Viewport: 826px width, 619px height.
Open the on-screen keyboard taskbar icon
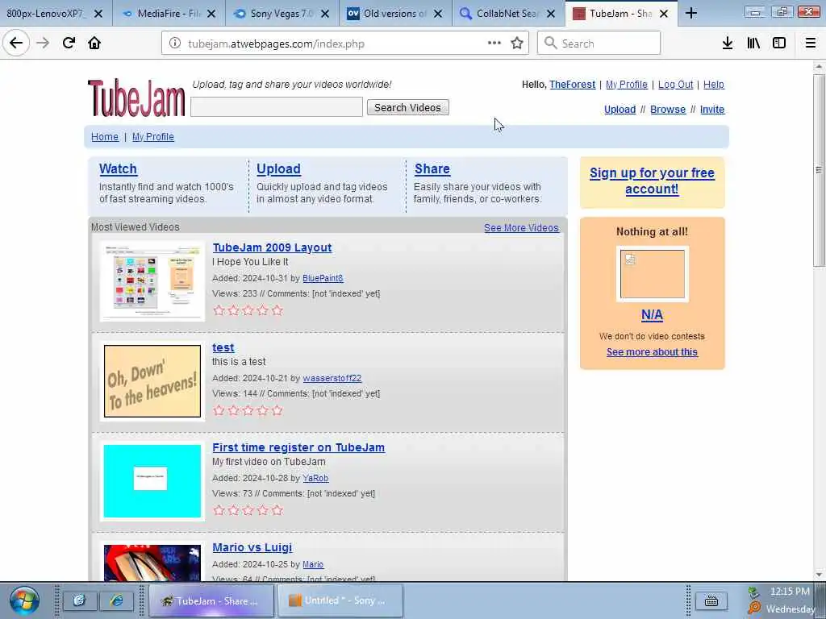click(711, 600)
